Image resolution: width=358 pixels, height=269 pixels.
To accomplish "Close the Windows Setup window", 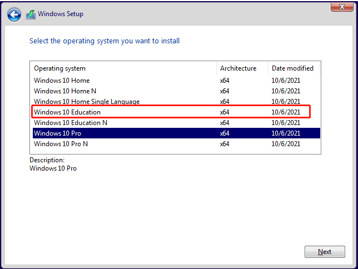I will coord(342,7).
